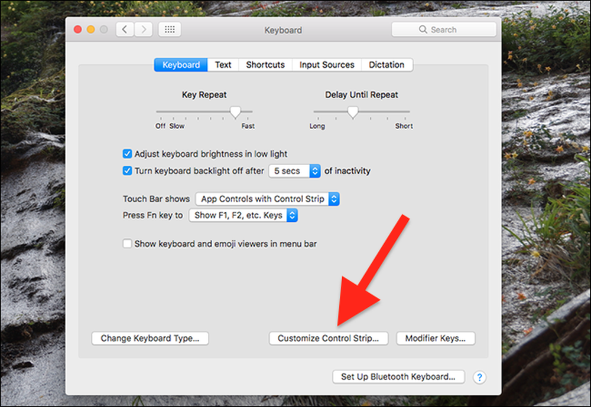This screenshot has height=407, width=591.
Task: Toggle Adjust keyboard brightness in low light
Action: (x=128, y=153)
